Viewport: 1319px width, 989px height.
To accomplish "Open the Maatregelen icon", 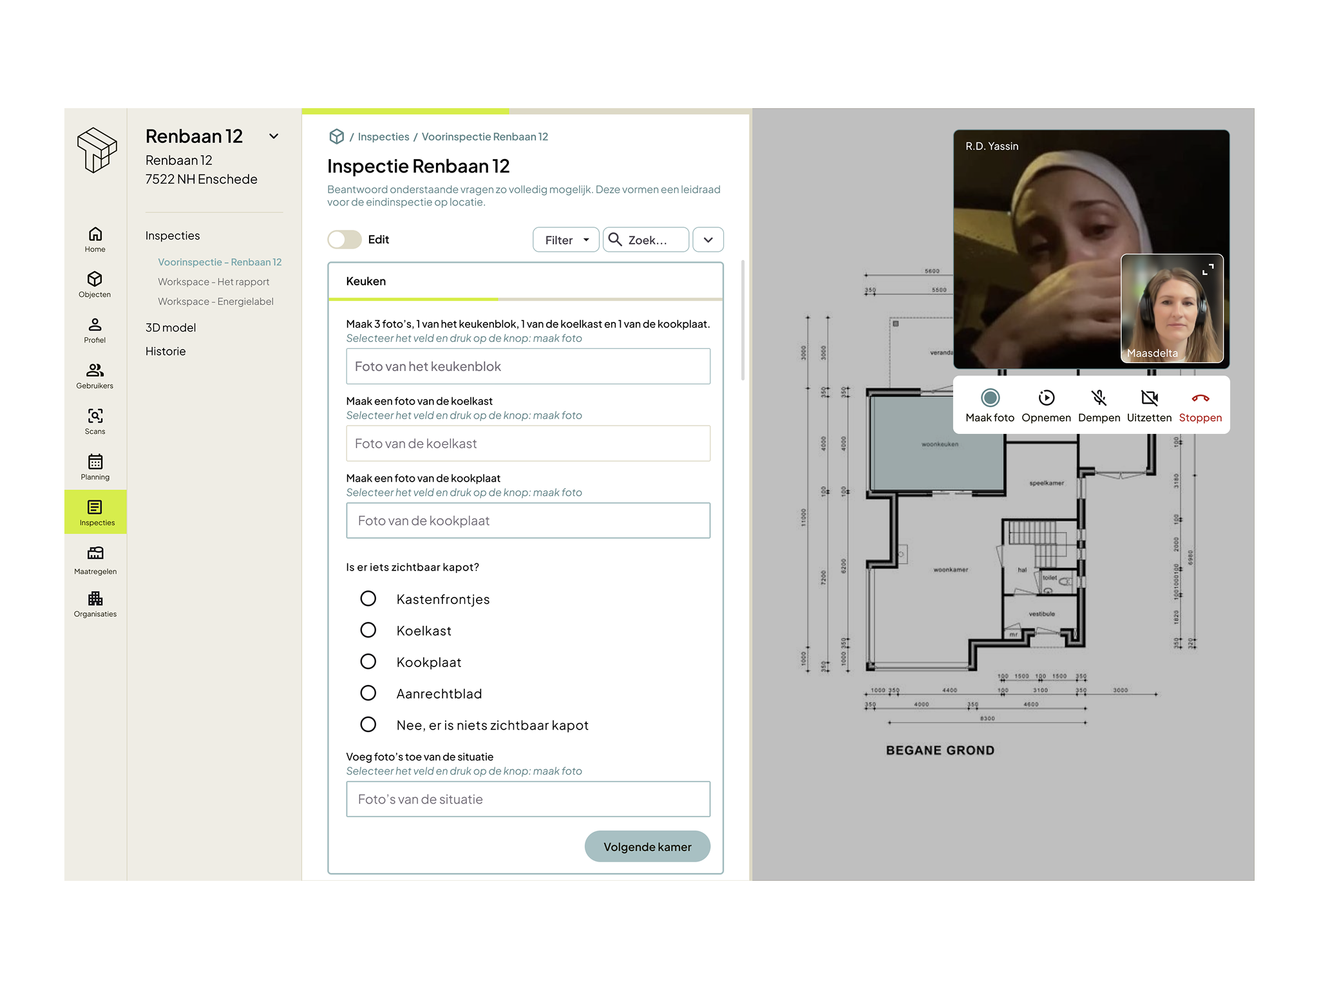I will coord(95,553).
